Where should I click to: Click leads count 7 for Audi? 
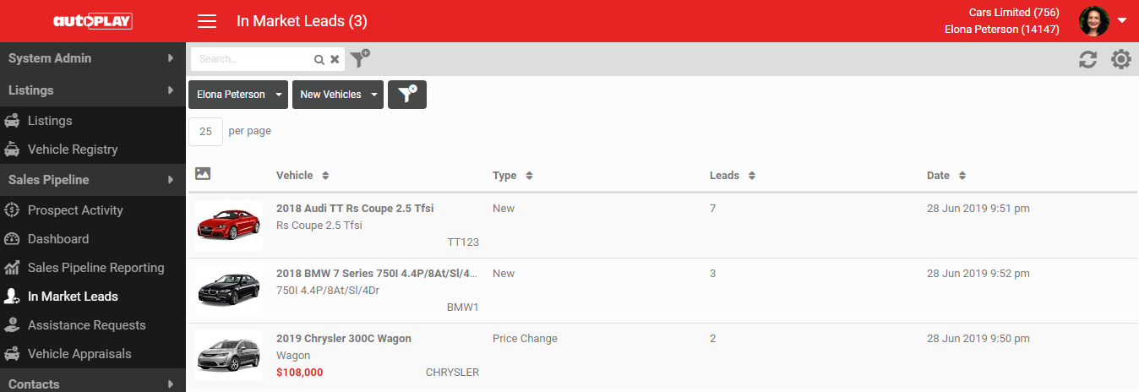point(713,209)
